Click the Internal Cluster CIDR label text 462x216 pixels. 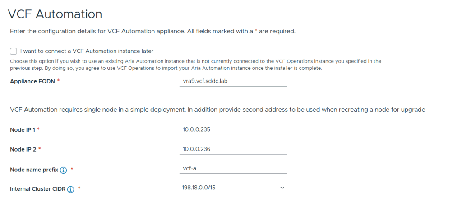click(38, 189)
